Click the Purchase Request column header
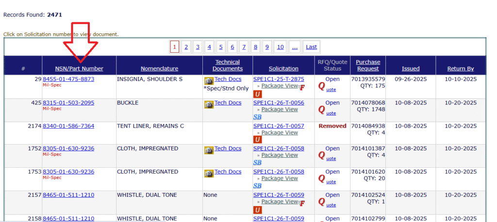 click(368, 65)
